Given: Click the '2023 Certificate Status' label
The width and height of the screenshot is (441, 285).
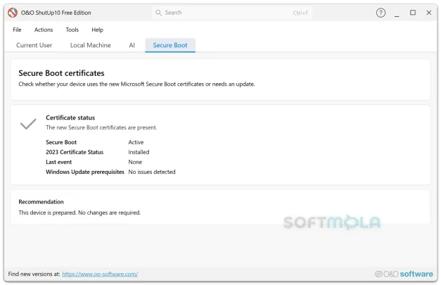Looking at the screenshot, I should pyautogui.click(x=75, y=152).
